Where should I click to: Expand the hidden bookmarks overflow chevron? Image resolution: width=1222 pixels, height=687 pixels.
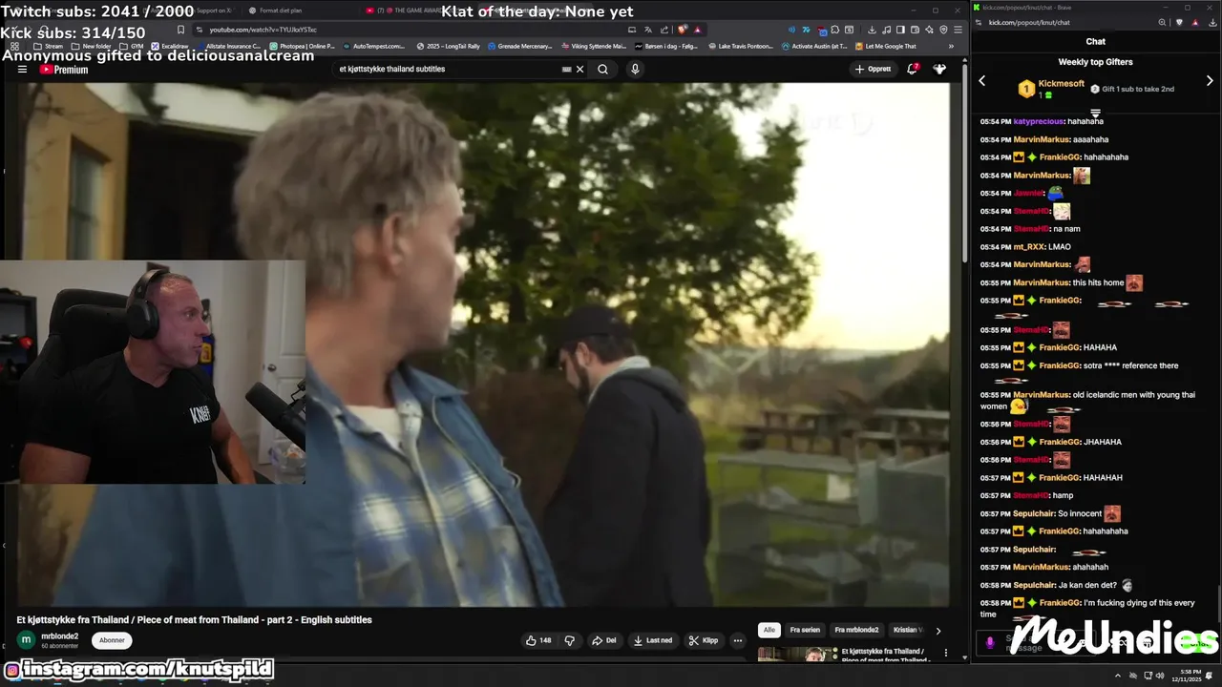point(951,46)
